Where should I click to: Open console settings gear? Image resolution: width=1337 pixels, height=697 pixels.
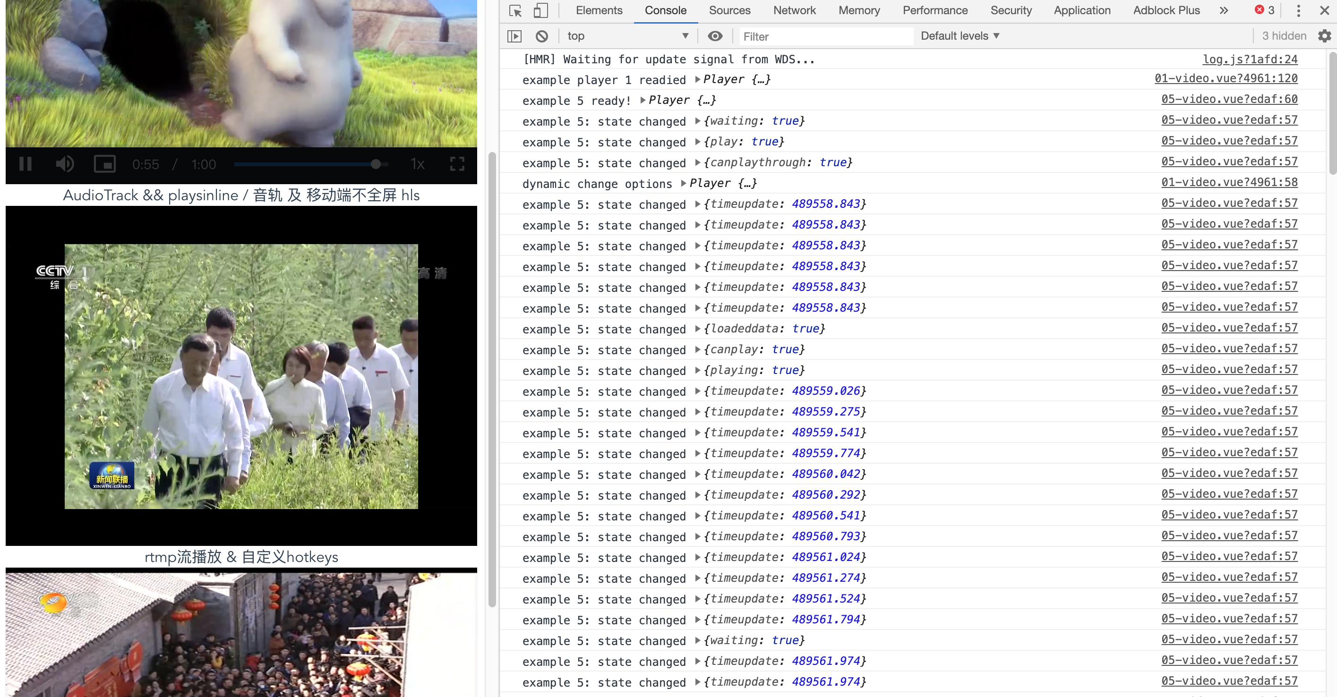point(1324,36)
